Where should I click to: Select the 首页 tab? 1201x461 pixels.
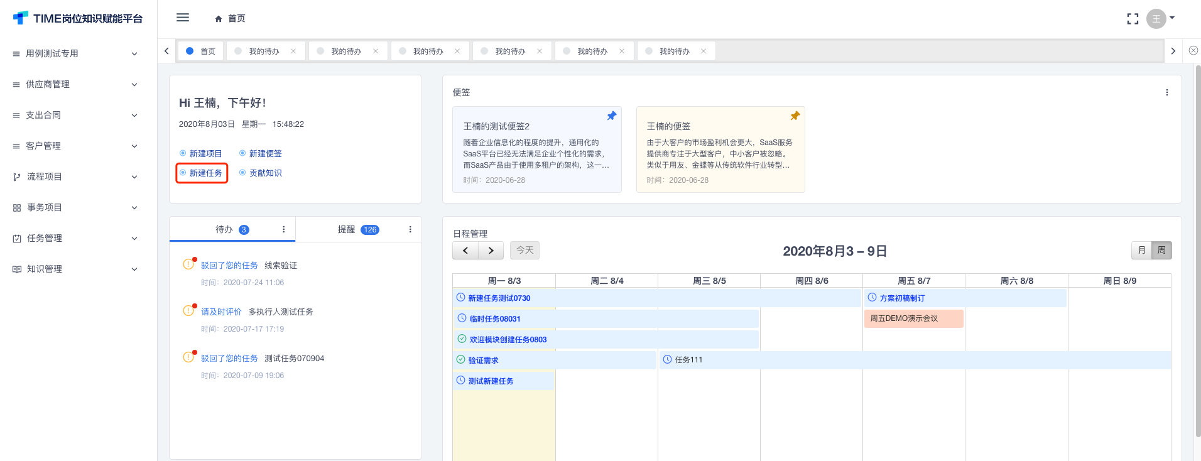[201, 51]
